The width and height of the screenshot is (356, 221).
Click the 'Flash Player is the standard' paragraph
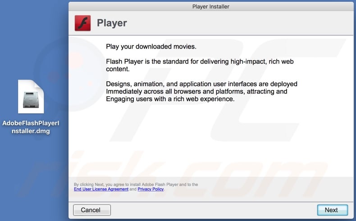(x=200, y=65)
